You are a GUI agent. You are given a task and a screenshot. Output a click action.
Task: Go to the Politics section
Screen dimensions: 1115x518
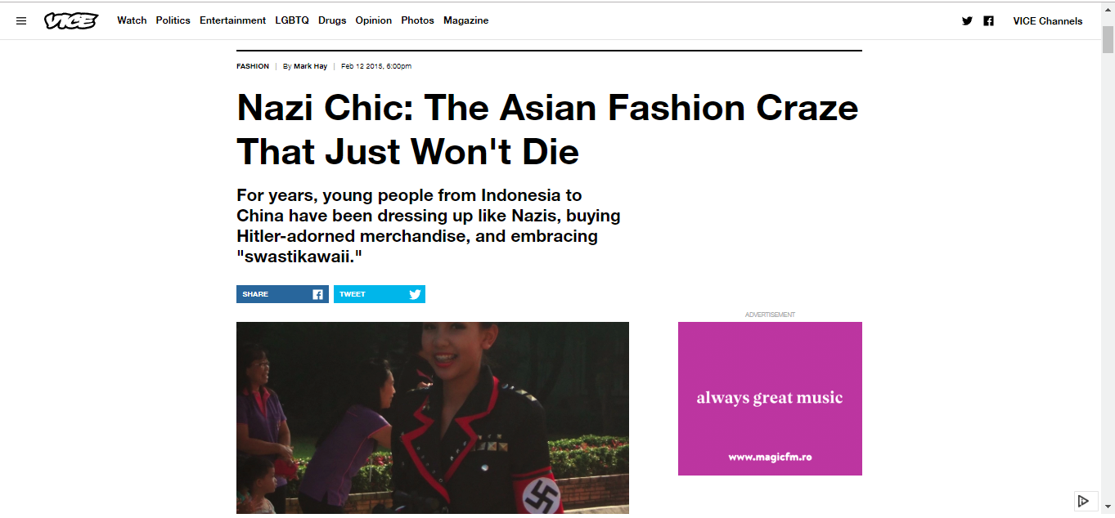click(x=173, y=20)
